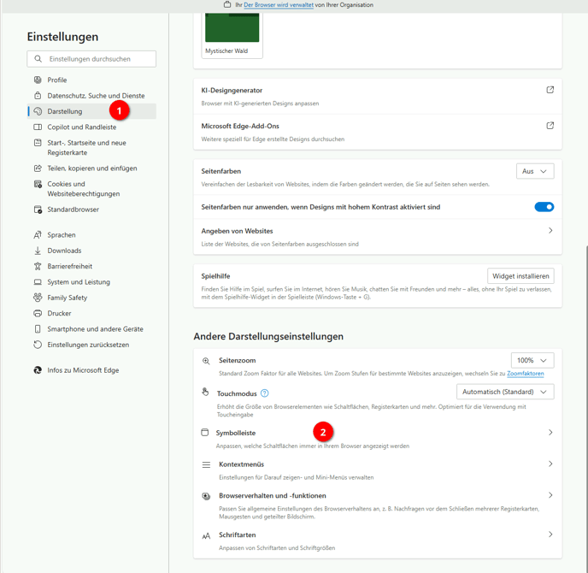Image resolution: width=588 pixels, height=573 pixels.
Task: Click Der Browser wird verwaltet link
Action: tap(279, 5)
